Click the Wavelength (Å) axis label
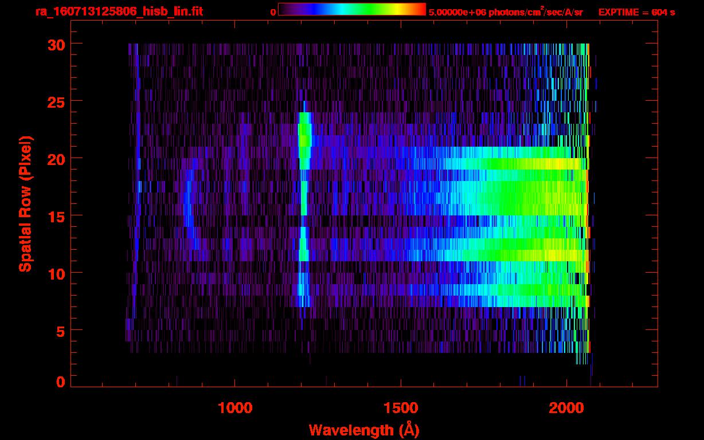 pyautogui.click(x=363, y=430)
